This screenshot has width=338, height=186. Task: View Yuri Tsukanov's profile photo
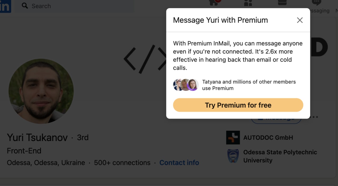click(x=41, y=91)
